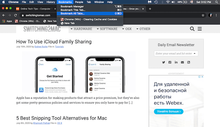Close the Online Tech Tips tab
This screenshot has height=127, width=220.
click(55, 9)
